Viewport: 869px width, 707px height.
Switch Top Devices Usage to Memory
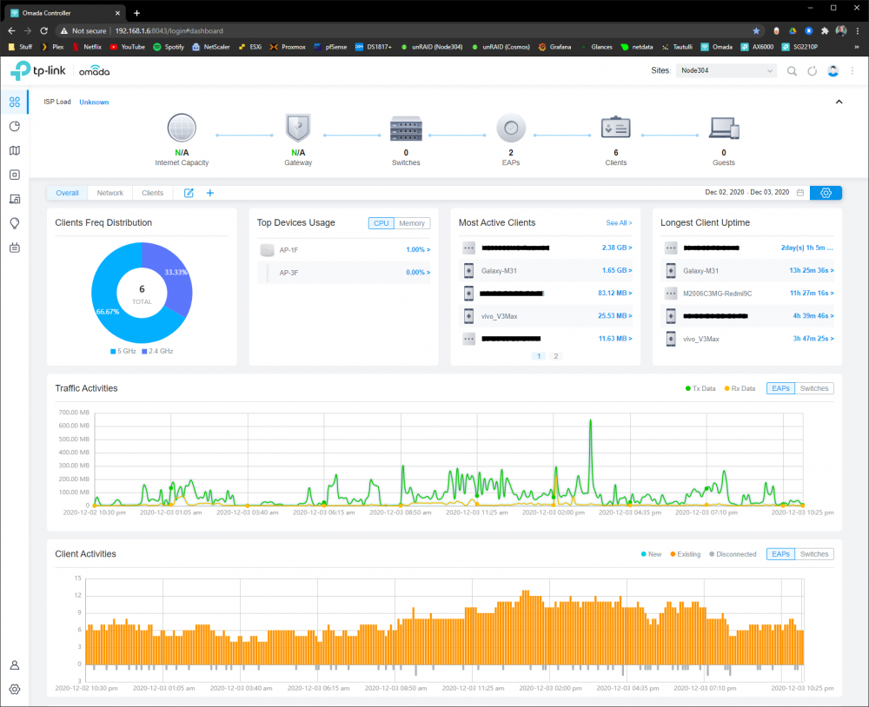(x=412, y=223)
